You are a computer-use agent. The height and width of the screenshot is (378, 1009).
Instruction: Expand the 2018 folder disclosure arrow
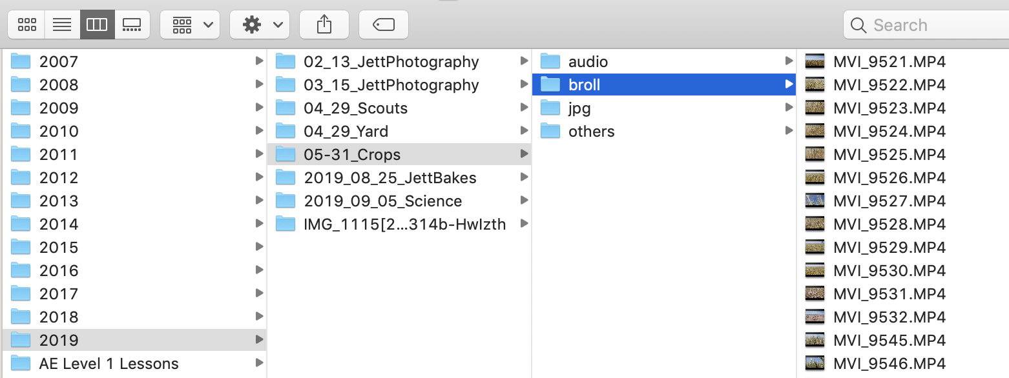260,316
